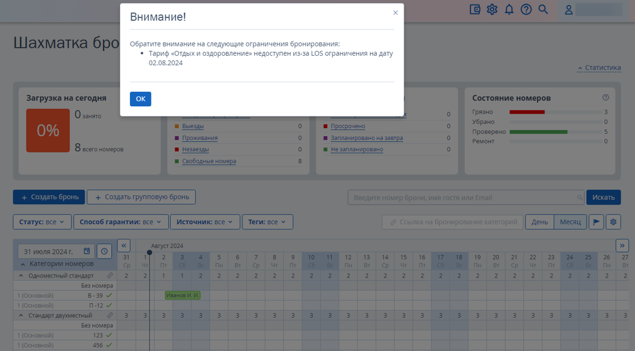Image resolution: width=635 pixels, height=351 pixels.
Task: Open the Выезды link
Action: [x=193, y=126]
